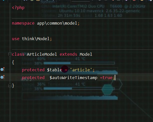The width and height of the screenshot is (153, 122).
Task: Collapse the ArticleModel class fold marker
Action: 10,54
